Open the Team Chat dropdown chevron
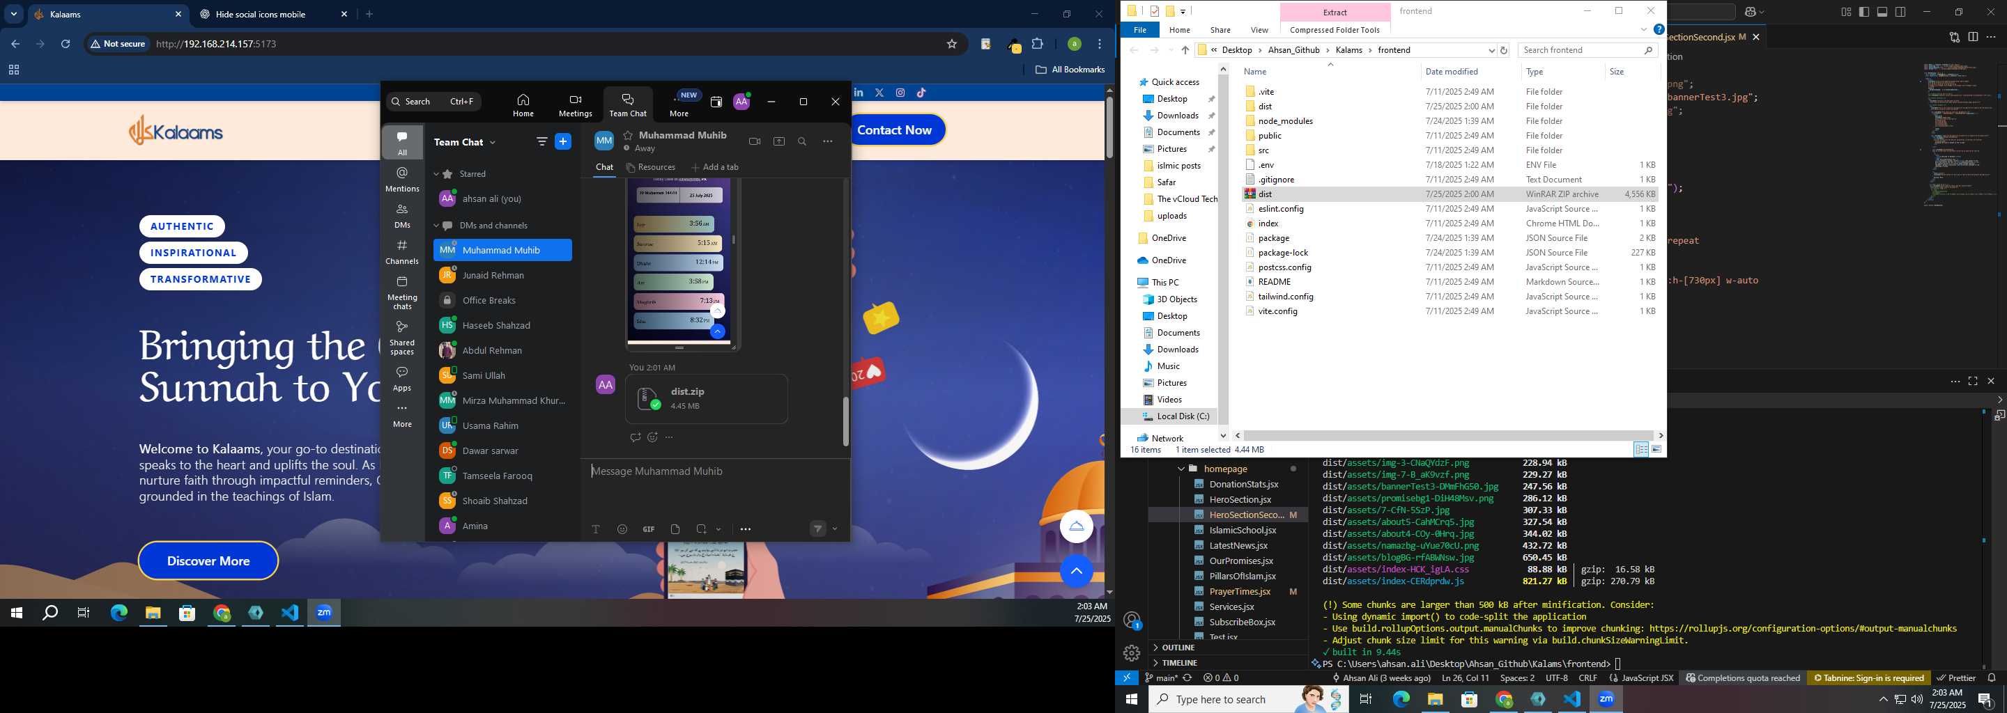The image size is (2007, 713). click(x=493, y=143)
